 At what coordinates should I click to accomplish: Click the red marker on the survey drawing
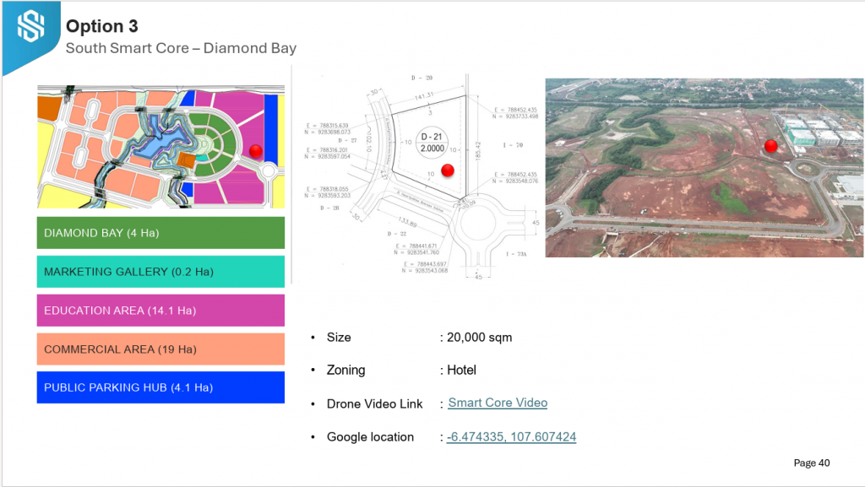point(448,170)
